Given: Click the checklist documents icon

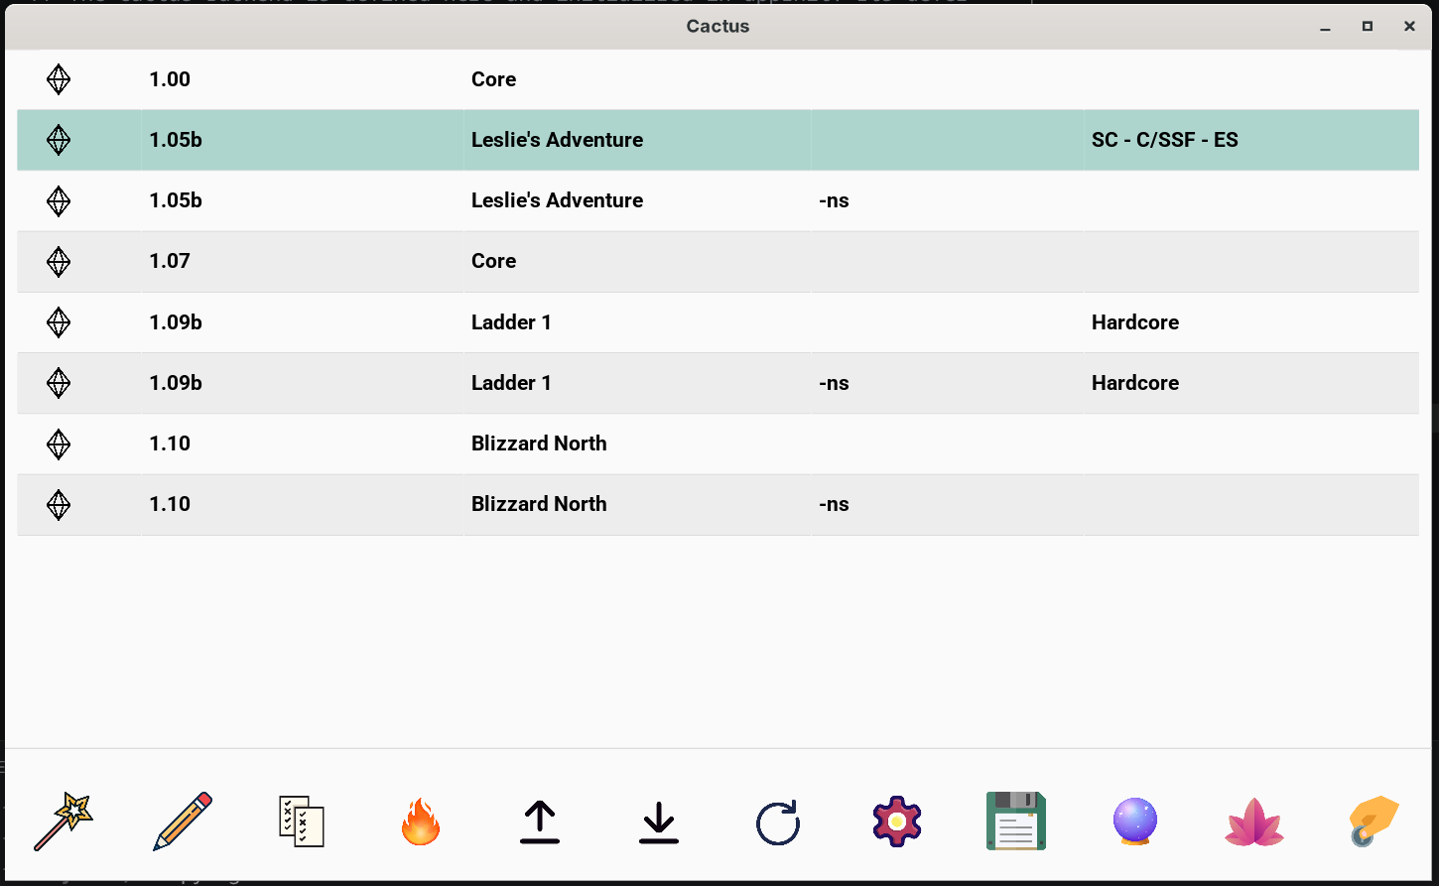Looking at the screenshot, I should [302, 822].
